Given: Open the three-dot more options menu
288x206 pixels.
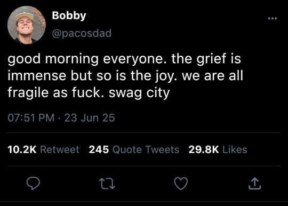Looking at the screenshot, I should 273,18.
